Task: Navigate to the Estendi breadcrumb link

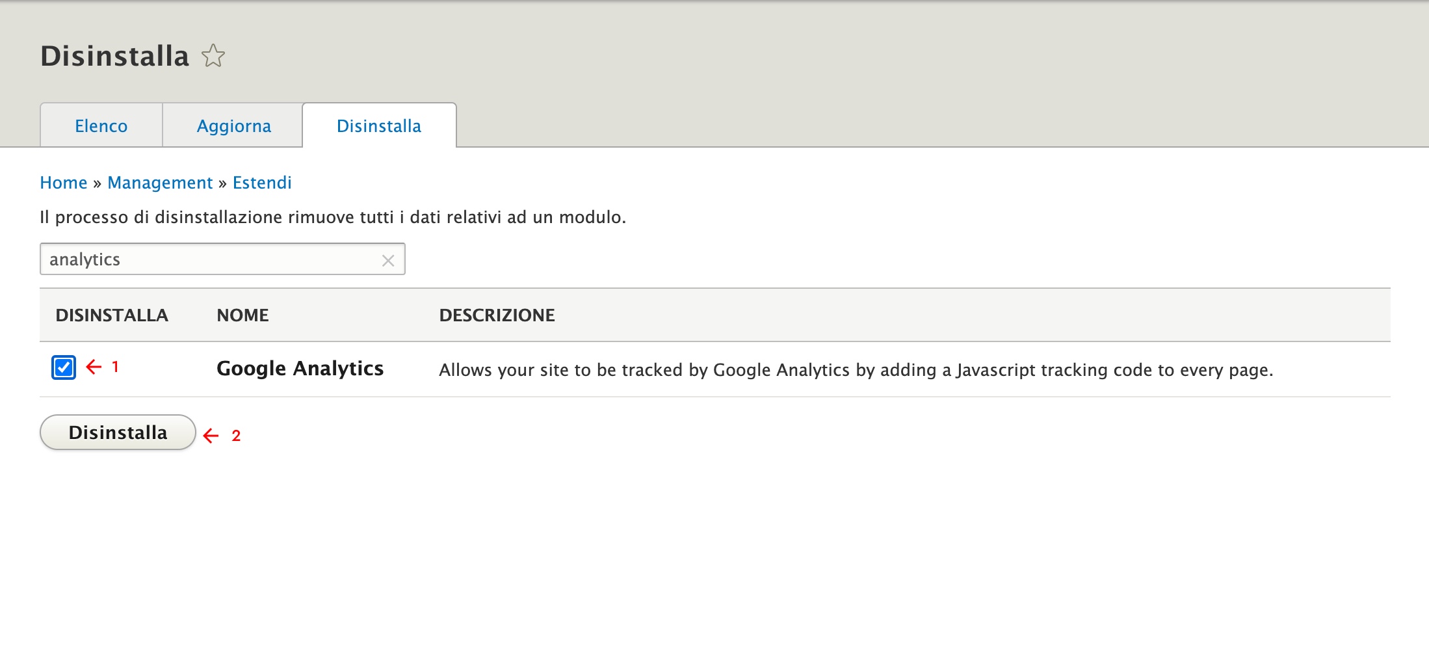Action: [262, 183]
